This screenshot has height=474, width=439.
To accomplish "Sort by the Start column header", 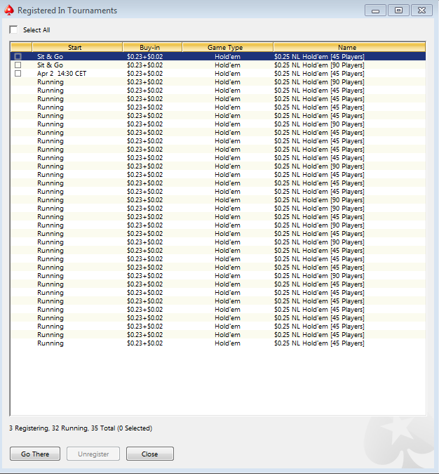I will [x=77, y=47].
